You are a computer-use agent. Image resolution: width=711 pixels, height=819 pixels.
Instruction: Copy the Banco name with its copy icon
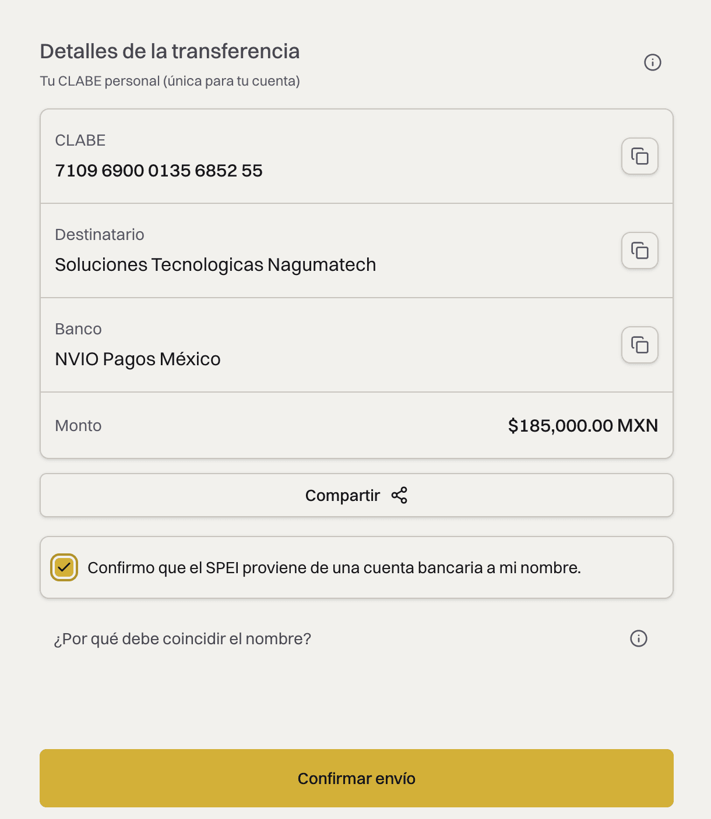[640, 345]
